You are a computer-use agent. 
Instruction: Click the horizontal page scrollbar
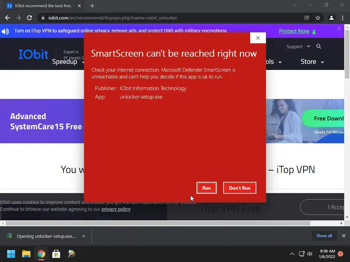click(x=158, y=223)
